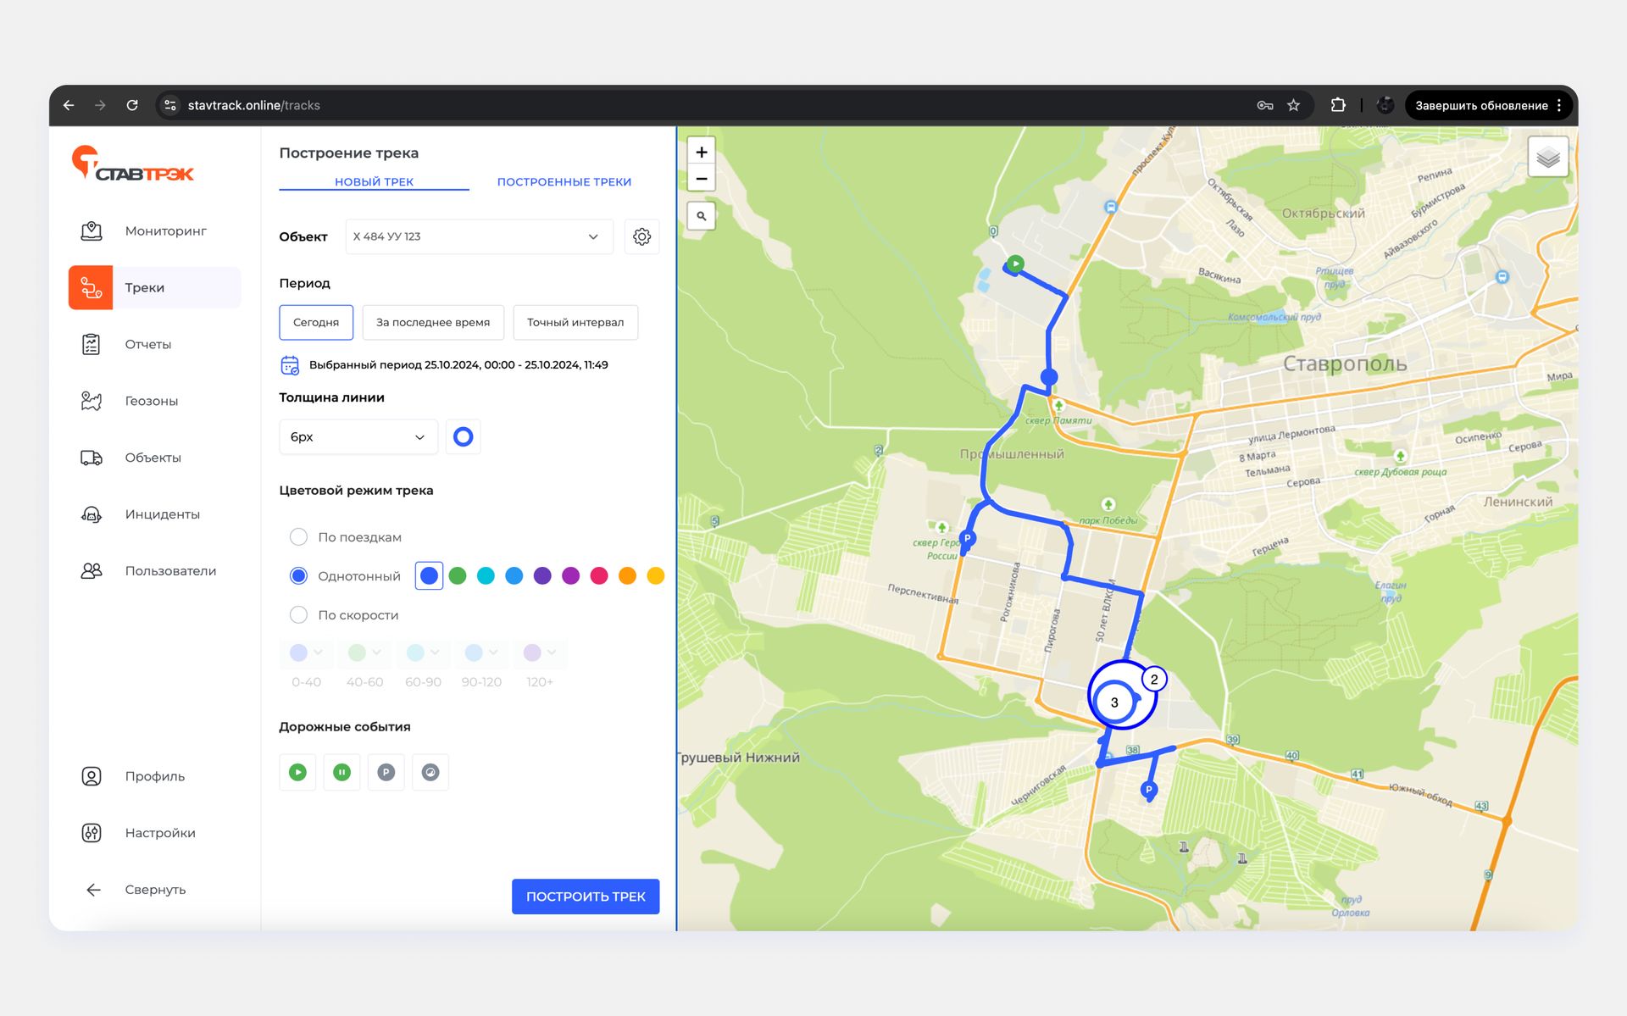
Task: Choose the По скорости color mode
Action: 298,615
